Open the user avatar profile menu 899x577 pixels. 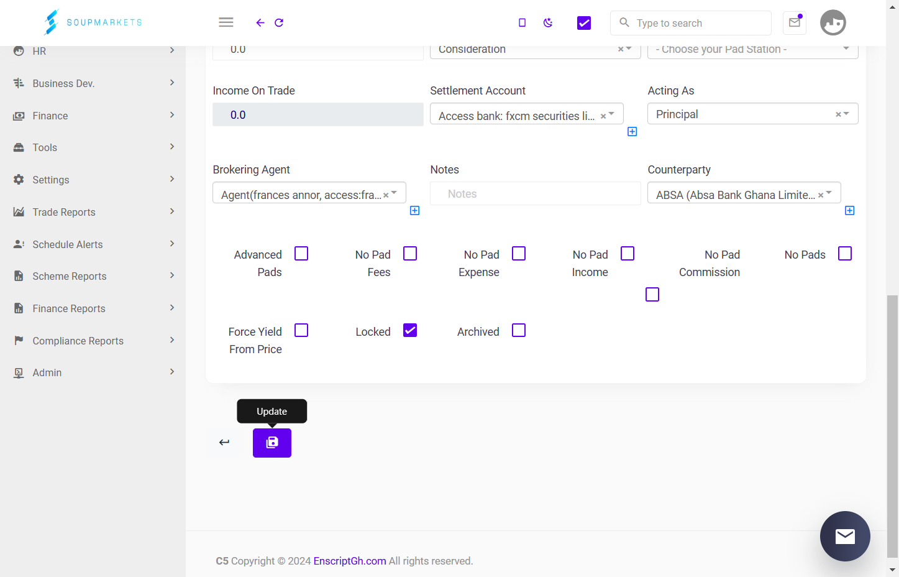coord(833,23)
